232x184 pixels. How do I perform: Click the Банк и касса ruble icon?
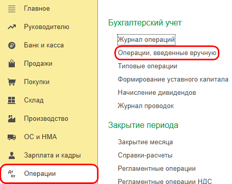pyautogui.click(x=12, y=45)
